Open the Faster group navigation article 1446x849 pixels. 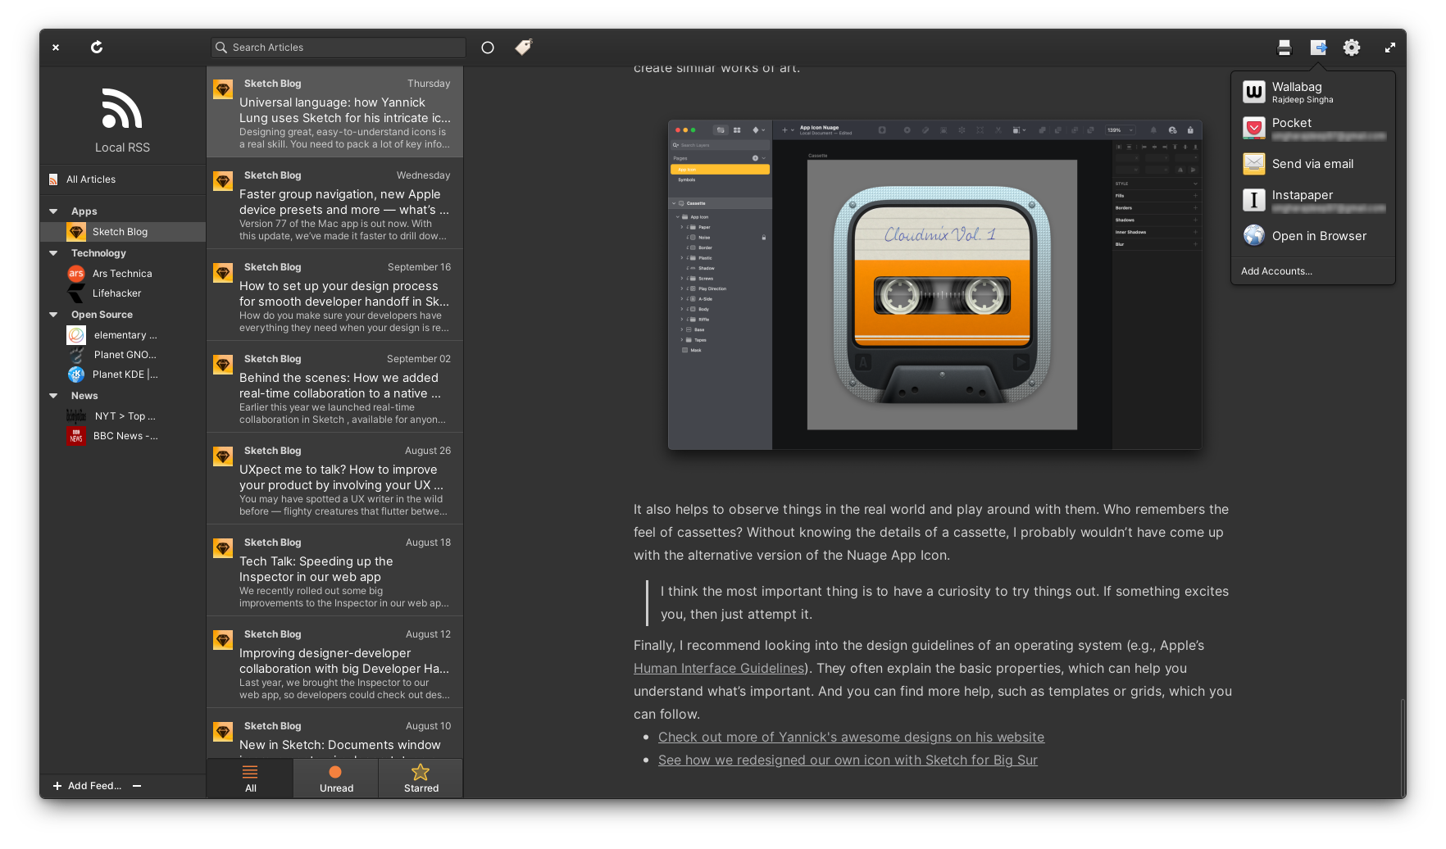pos(334,204)
